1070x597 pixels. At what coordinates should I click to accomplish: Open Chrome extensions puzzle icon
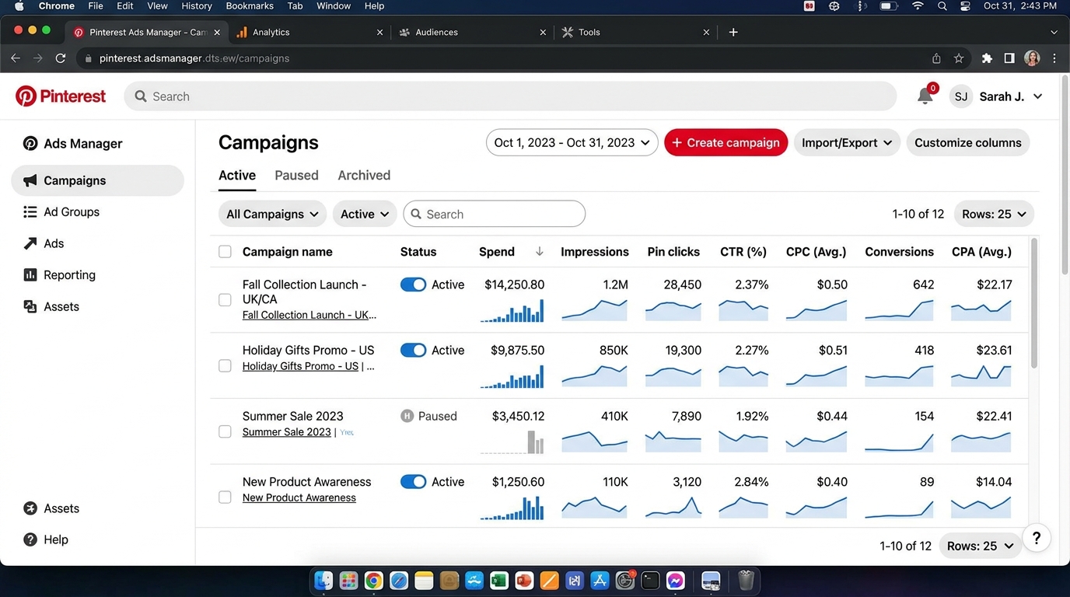(987, 58)
